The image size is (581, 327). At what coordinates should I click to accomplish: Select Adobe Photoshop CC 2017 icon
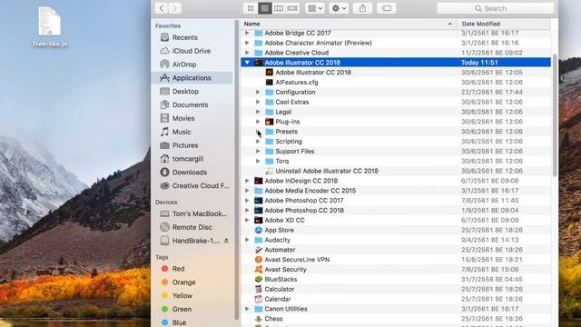click(259, 200)
